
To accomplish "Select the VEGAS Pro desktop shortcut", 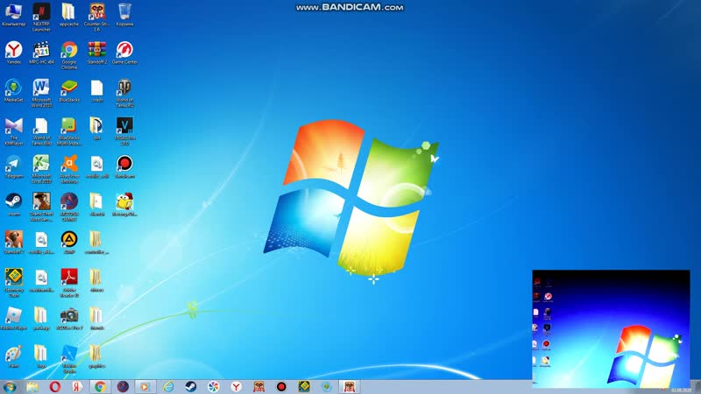I will 124,131.
